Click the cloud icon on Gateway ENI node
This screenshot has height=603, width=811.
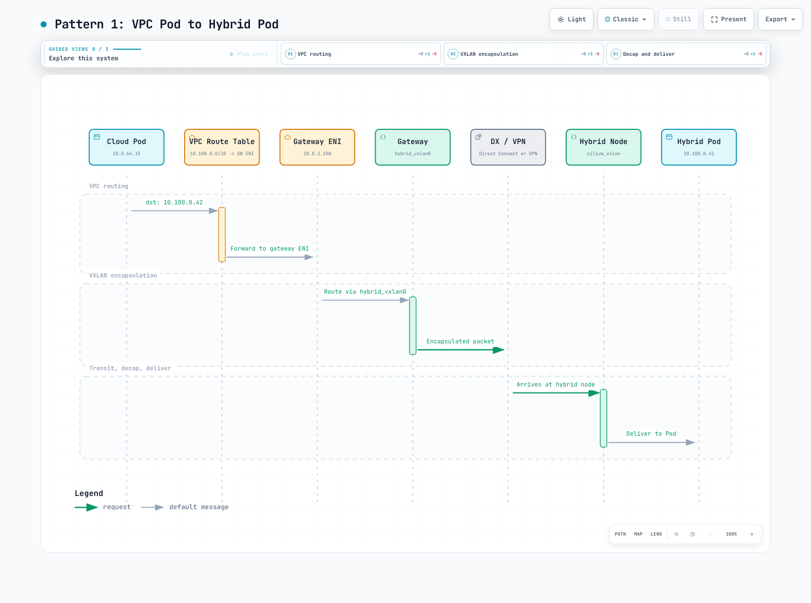[x=287, y=137]
